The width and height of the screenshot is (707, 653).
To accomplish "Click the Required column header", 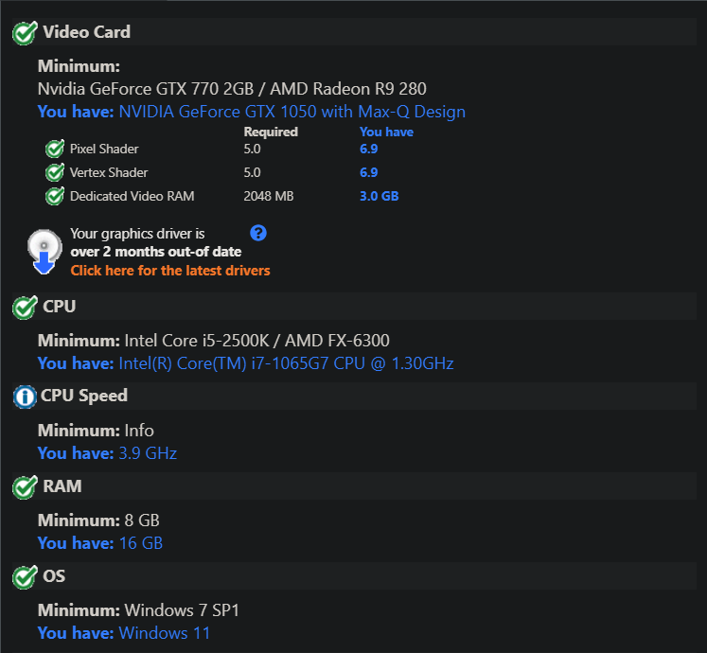I will pos(271,132).
